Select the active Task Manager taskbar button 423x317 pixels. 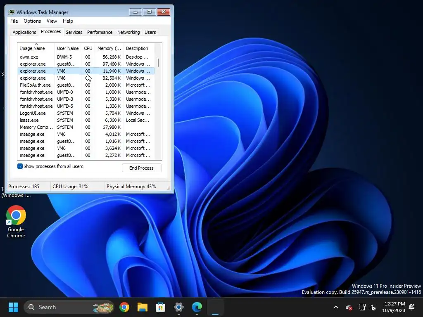pos(215,307)
